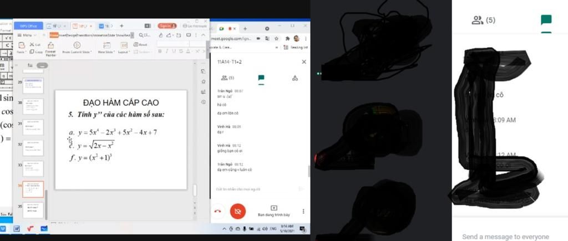This screenshot has height=241, width=568.
Task: Open the Mail app on the taskbar
Action: point(44,229)
